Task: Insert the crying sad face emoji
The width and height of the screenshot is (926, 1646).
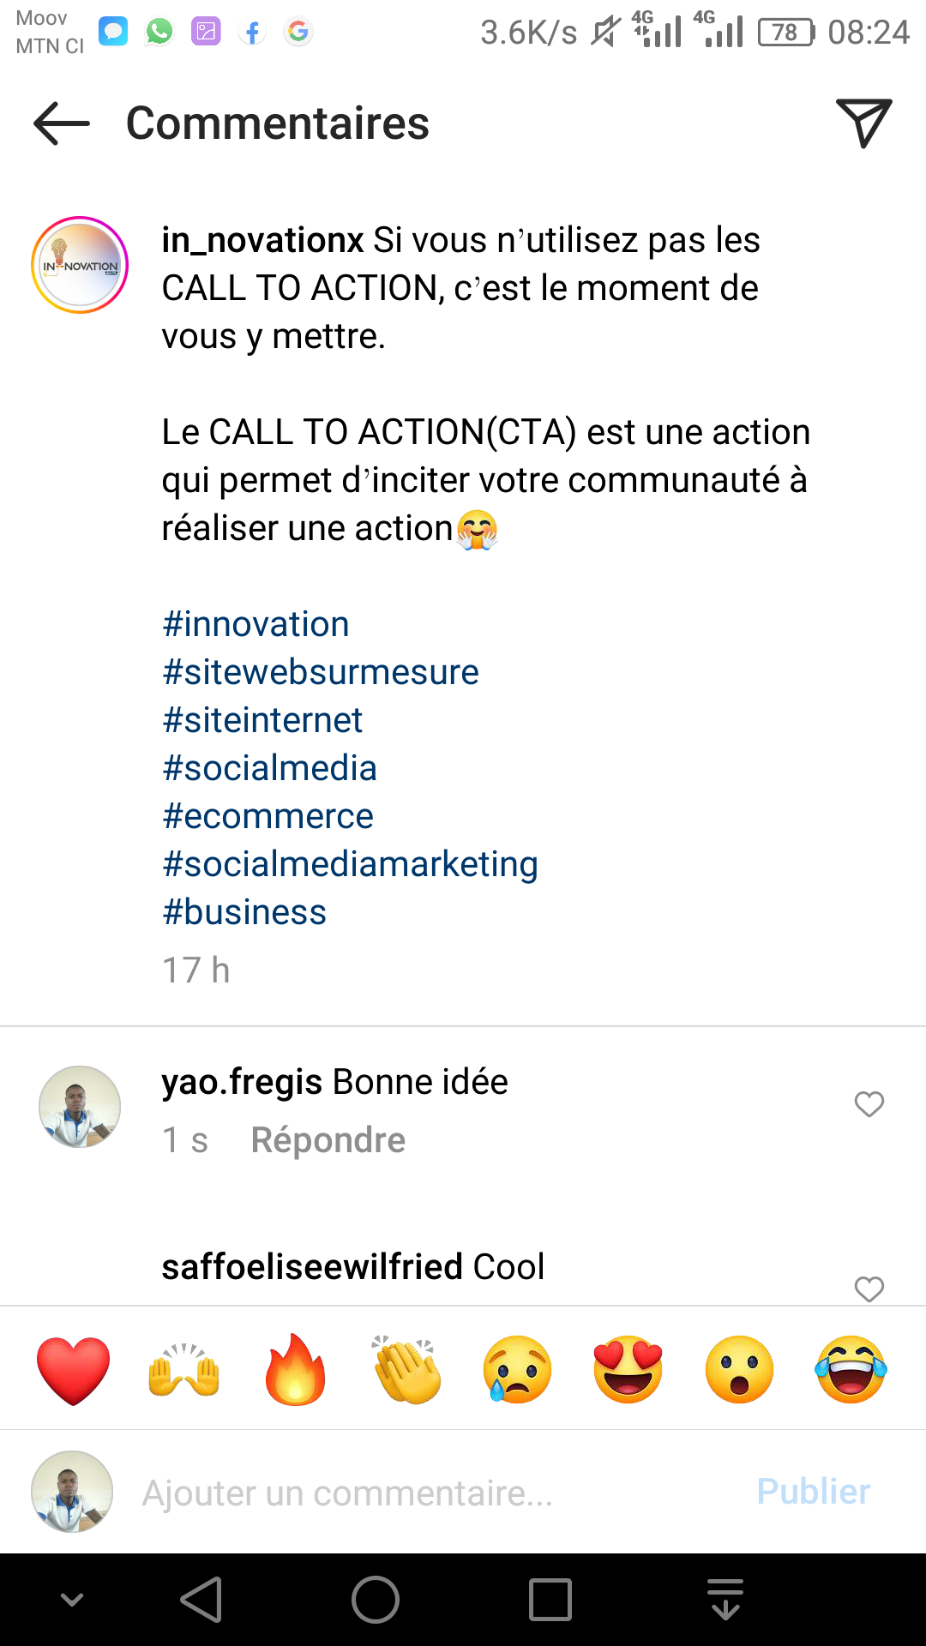Action: point(517,1370)
